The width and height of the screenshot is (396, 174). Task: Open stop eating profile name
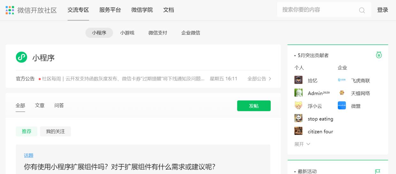pos(320,119)
